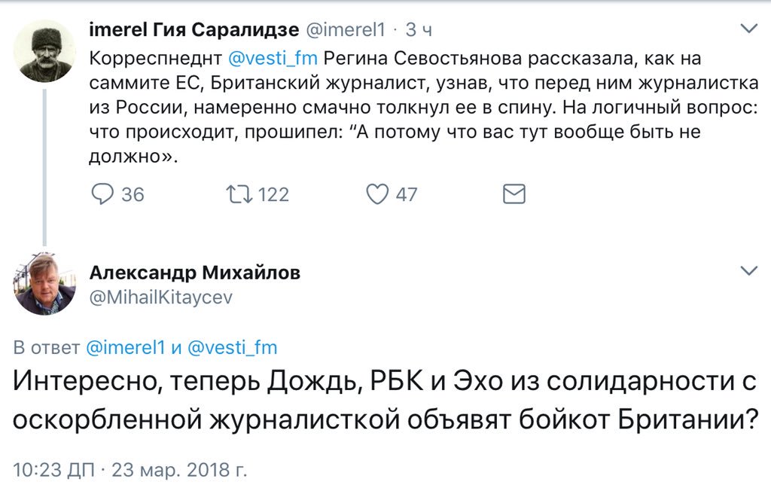Click the envelope direct message icon

click(513, 194)
